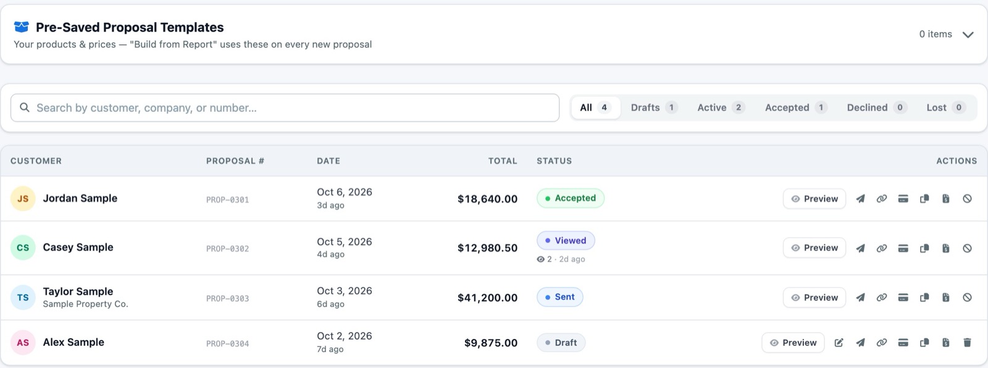Open payment card icon in Taylor Sample row

point(903,298)
